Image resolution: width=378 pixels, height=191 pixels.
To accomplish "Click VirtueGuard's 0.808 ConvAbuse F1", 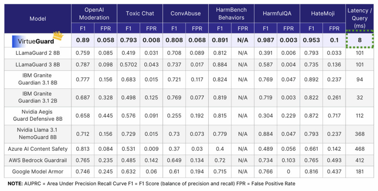I will (x=174, y=40).
